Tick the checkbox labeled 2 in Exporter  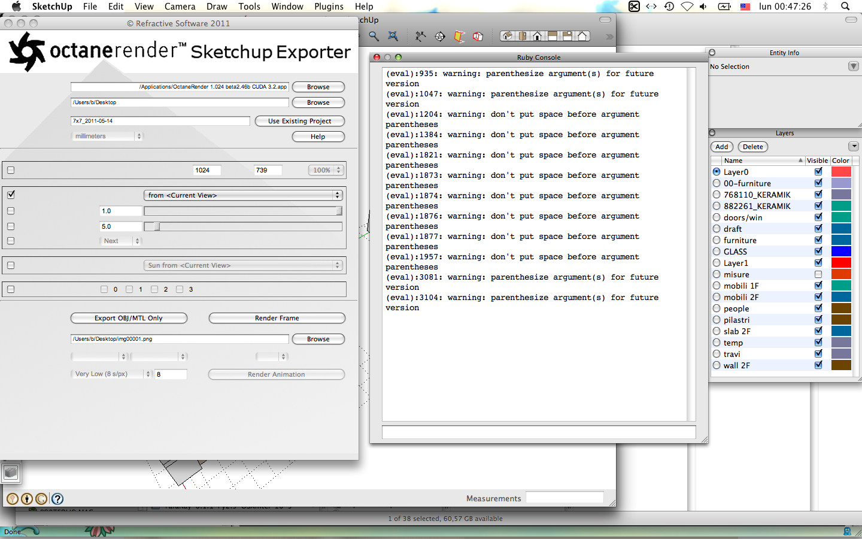pos(154,289)
